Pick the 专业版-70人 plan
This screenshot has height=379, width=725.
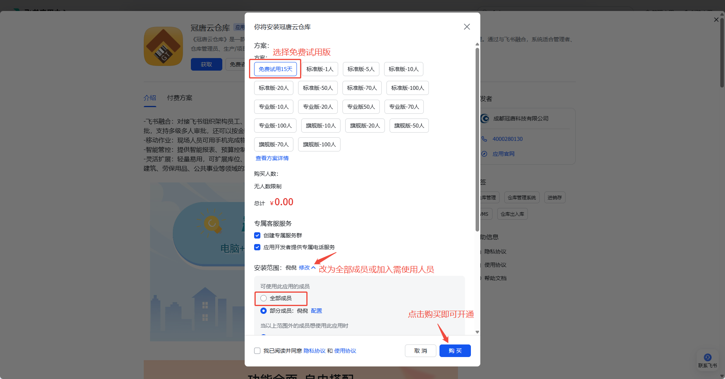point(404,107)
